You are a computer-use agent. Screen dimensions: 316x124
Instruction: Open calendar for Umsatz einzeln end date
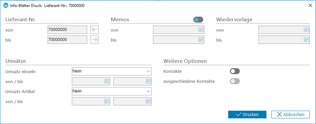click(148, 81)
